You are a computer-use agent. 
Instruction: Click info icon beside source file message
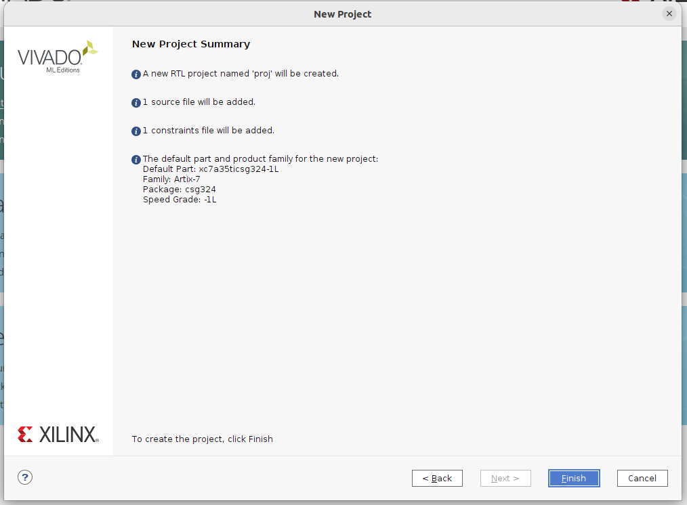pyautogui.click(x=136, y=102)
